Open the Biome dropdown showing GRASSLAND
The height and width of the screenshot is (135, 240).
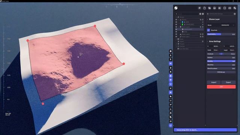pyautogui.click(x=228, y=25)
